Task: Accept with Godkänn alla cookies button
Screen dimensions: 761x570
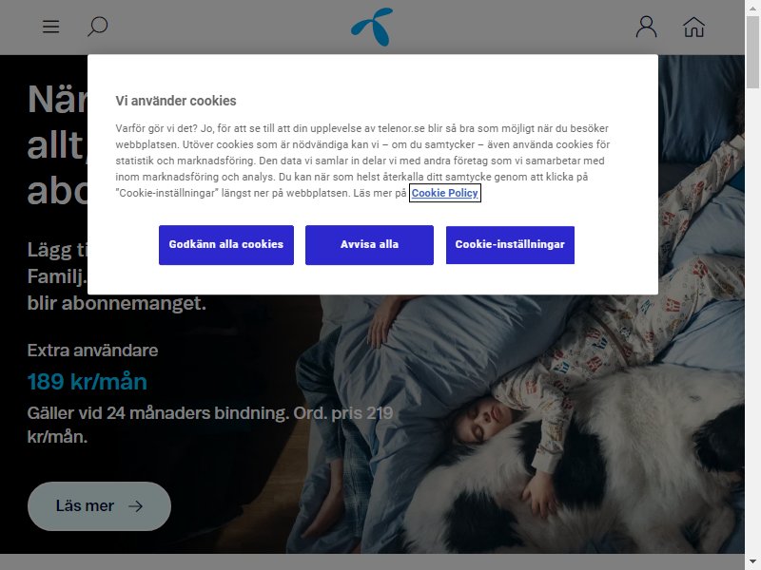Action: (226, 245)
